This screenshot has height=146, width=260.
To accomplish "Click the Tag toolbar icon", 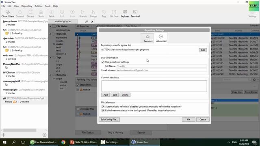I will pyautogui.click(x=104, y=13).
